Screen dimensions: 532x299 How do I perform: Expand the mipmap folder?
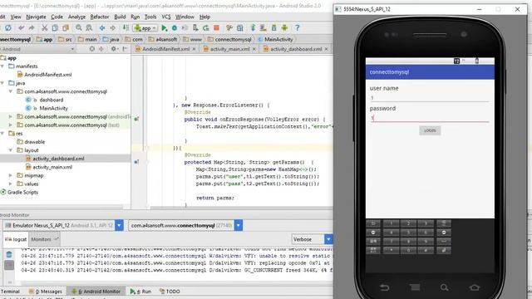pos(11,175)
